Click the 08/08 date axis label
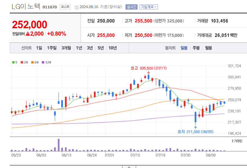The image size is (247, 168). click(x=211, y=155)
